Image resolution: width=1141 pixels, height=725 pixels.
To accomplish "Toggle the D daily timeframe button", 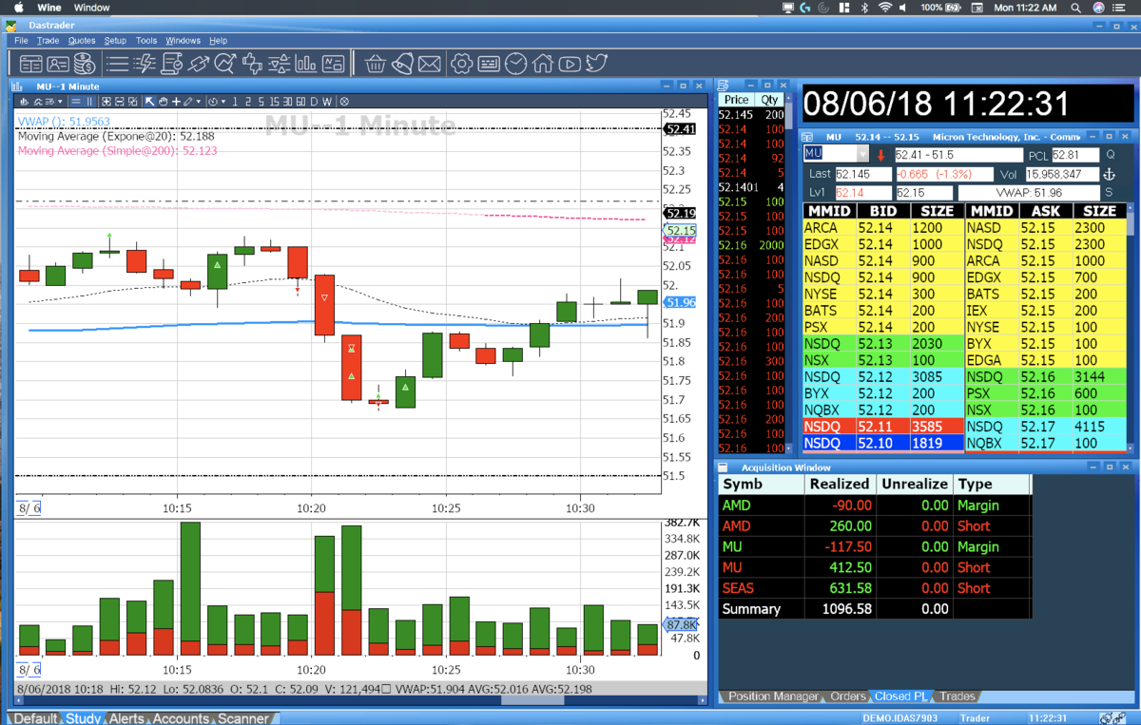I will click(x=314, y=102).
